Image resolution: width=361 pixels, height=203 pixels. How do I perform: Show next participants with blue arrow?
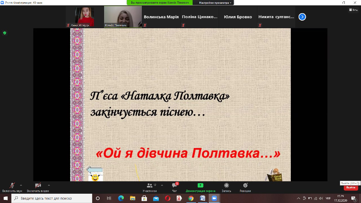click(302, 17)
